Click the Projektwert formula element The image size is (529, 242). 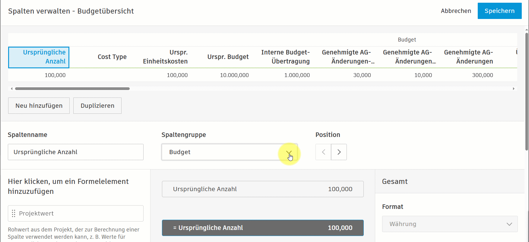(76, 213)
